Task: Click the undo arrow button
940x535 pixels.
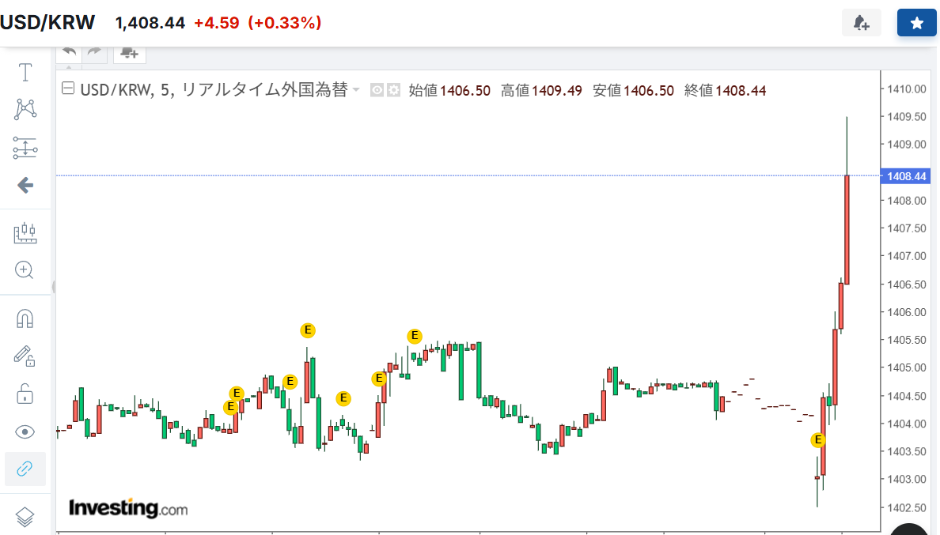Action: 70,51
